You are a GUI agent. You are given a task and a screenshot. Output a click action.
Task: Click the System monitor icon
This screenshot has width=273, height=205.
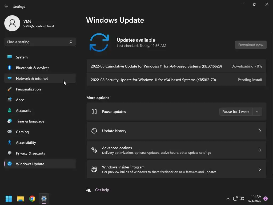coord(10,57)
